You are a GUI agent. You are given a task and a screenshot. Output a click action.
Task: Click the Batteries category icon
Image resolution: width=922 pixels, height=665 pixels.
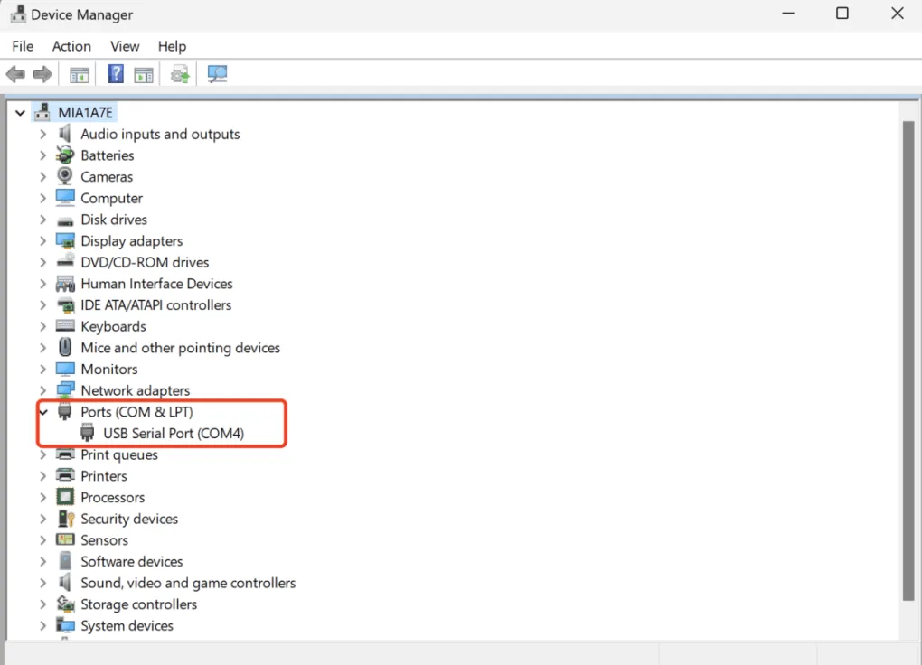[x=65, y=155]
